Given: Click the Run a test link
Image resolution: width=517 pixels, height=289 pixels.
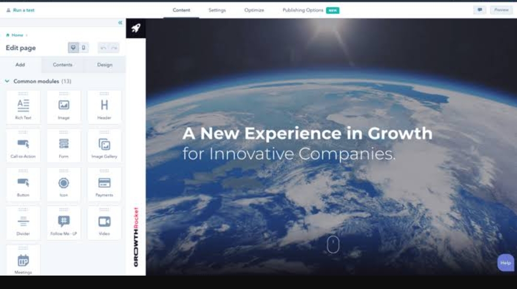Looking at the screenshot, I should 21,10.
